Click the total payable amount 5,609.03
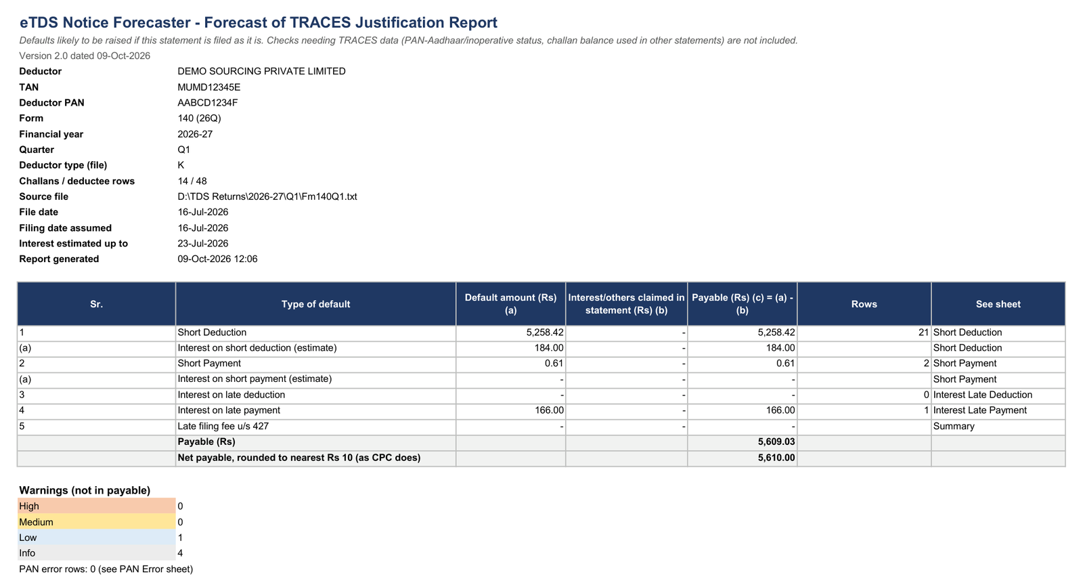The width and height of the screenshot is (1083, 585). [x=743, y=441]
